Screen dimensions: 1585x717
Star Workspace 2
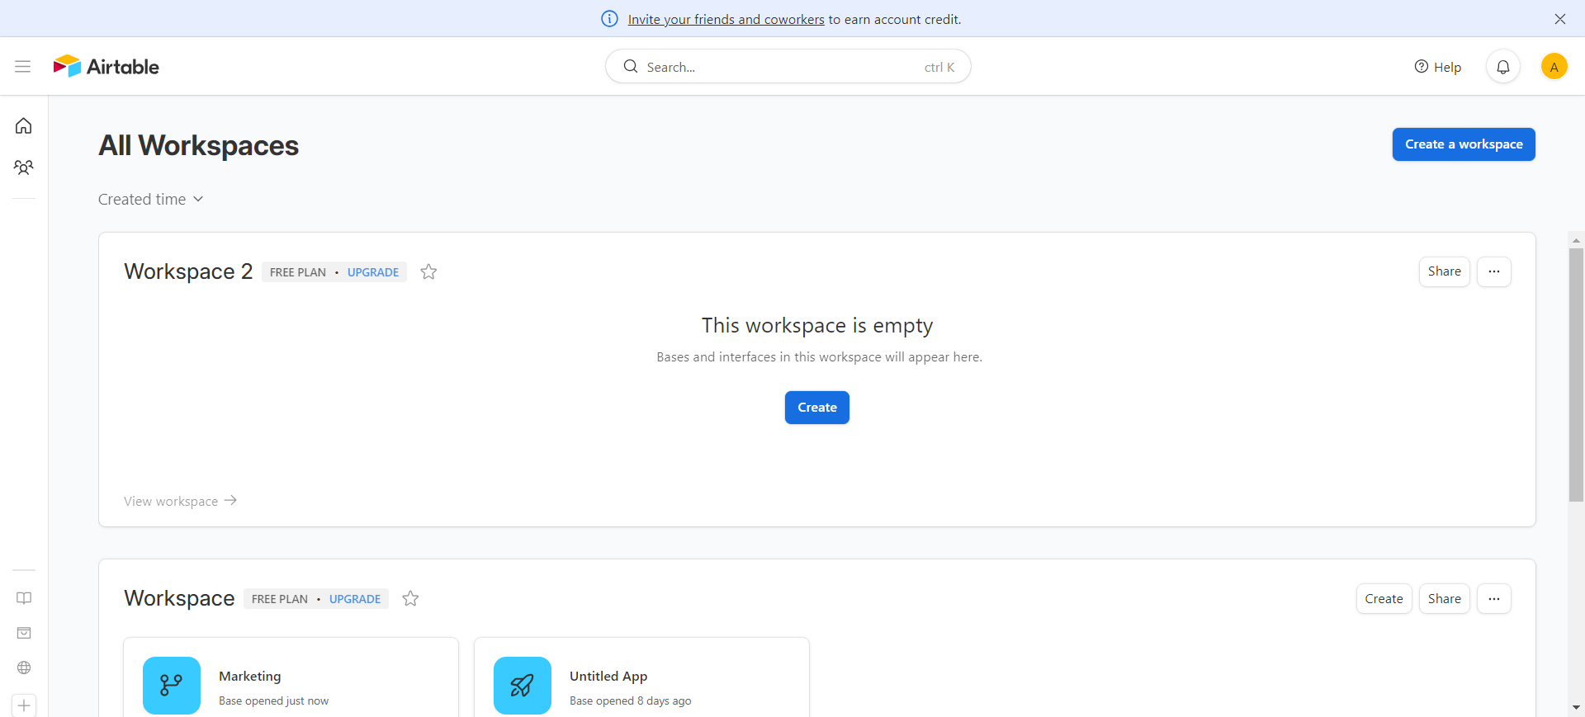click(428, 271)
